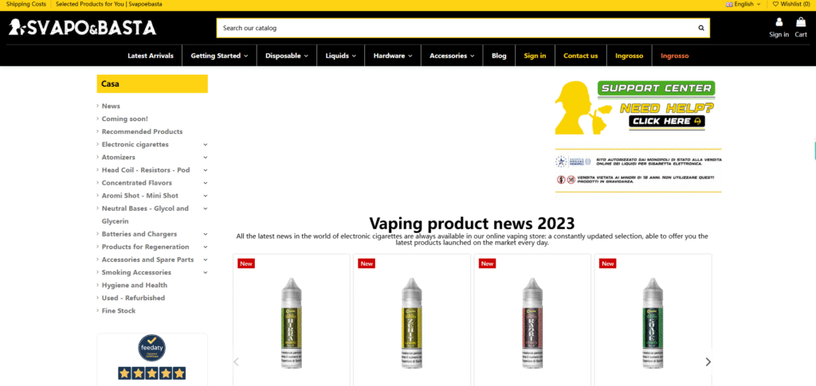The image size is (816, 386).
Task: Expand the Liquids menu
Action: pos(341,56)
